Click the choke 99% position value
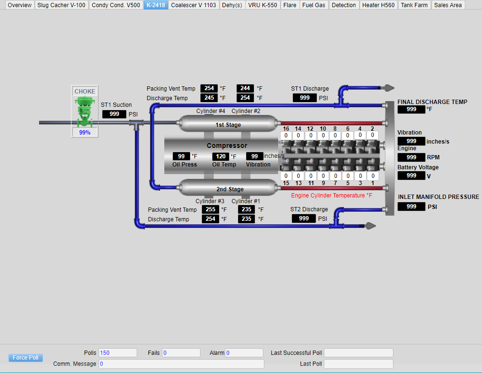This screenshot has height=373, width=482. click(84, 132)
